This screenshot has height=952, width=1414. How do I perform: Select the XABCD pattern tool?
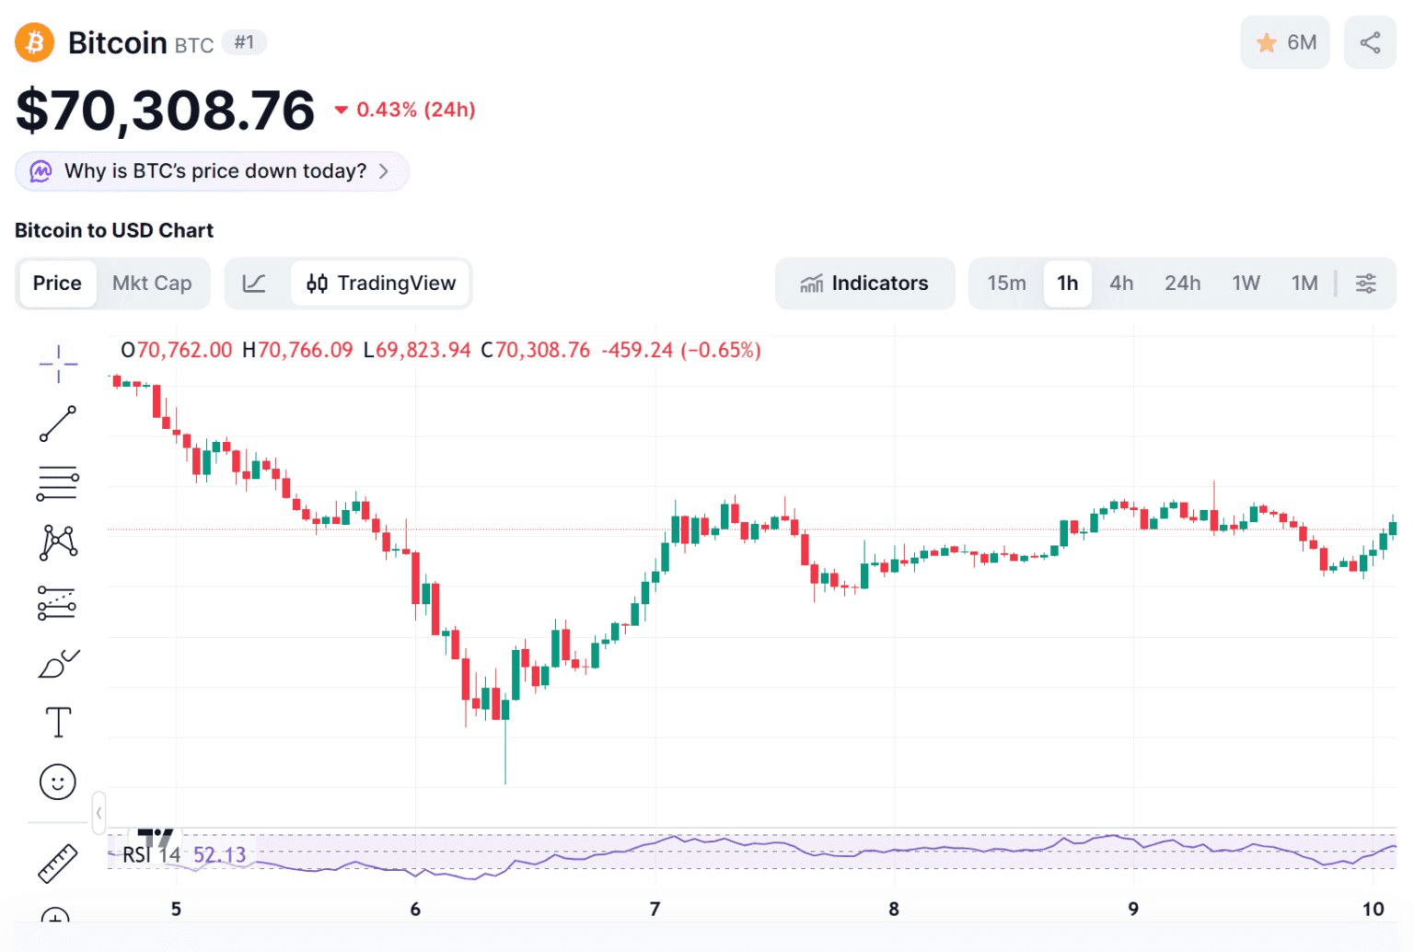(x=58, y=542)
